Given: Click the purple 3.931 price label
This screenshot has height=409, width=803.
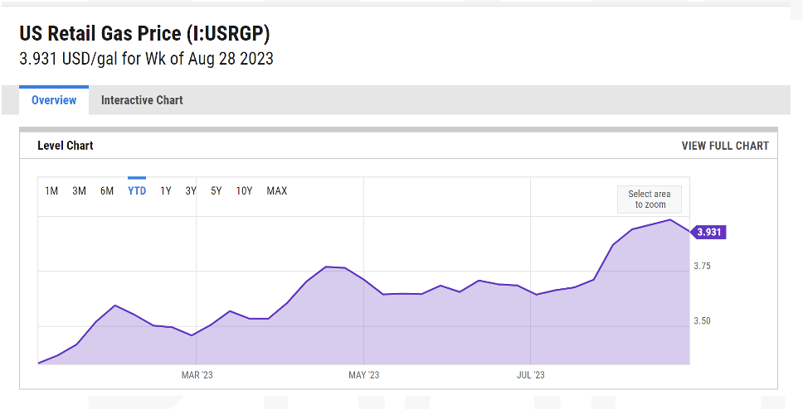Looking at the screenshot, I should point(708,232).
